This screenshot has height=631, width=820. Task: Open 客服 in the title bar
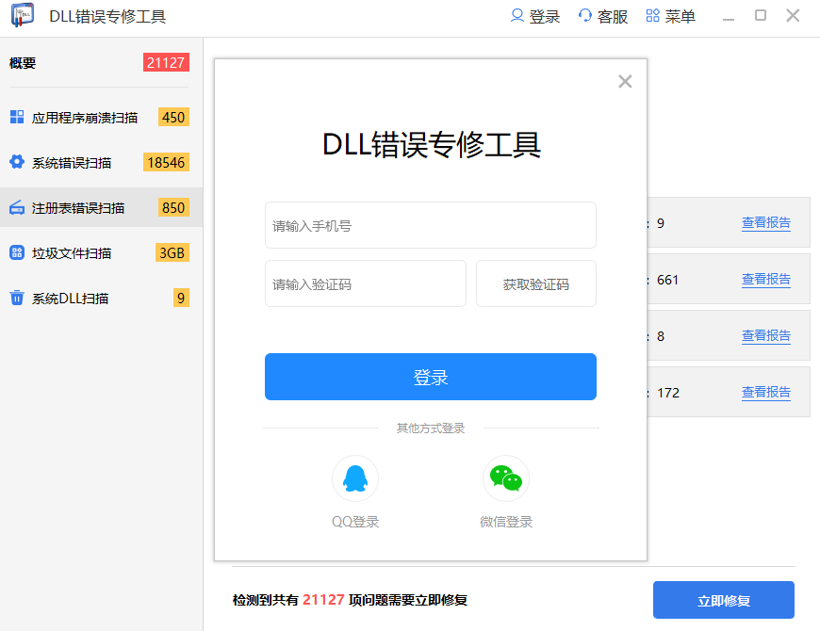(x=613, y=17)
